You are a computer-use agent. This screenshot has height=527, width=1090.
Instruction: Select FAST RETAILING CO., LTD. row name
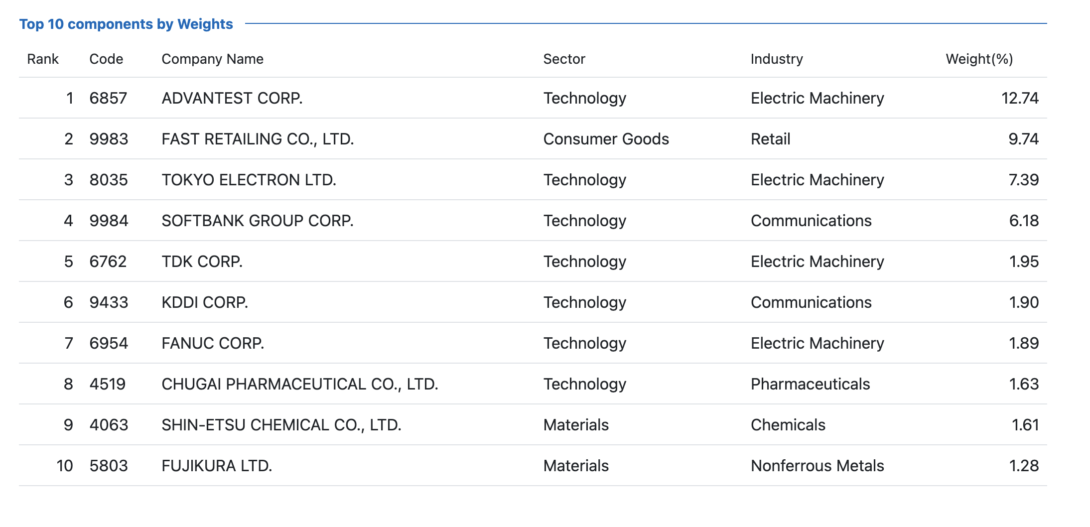pos(258,139)
